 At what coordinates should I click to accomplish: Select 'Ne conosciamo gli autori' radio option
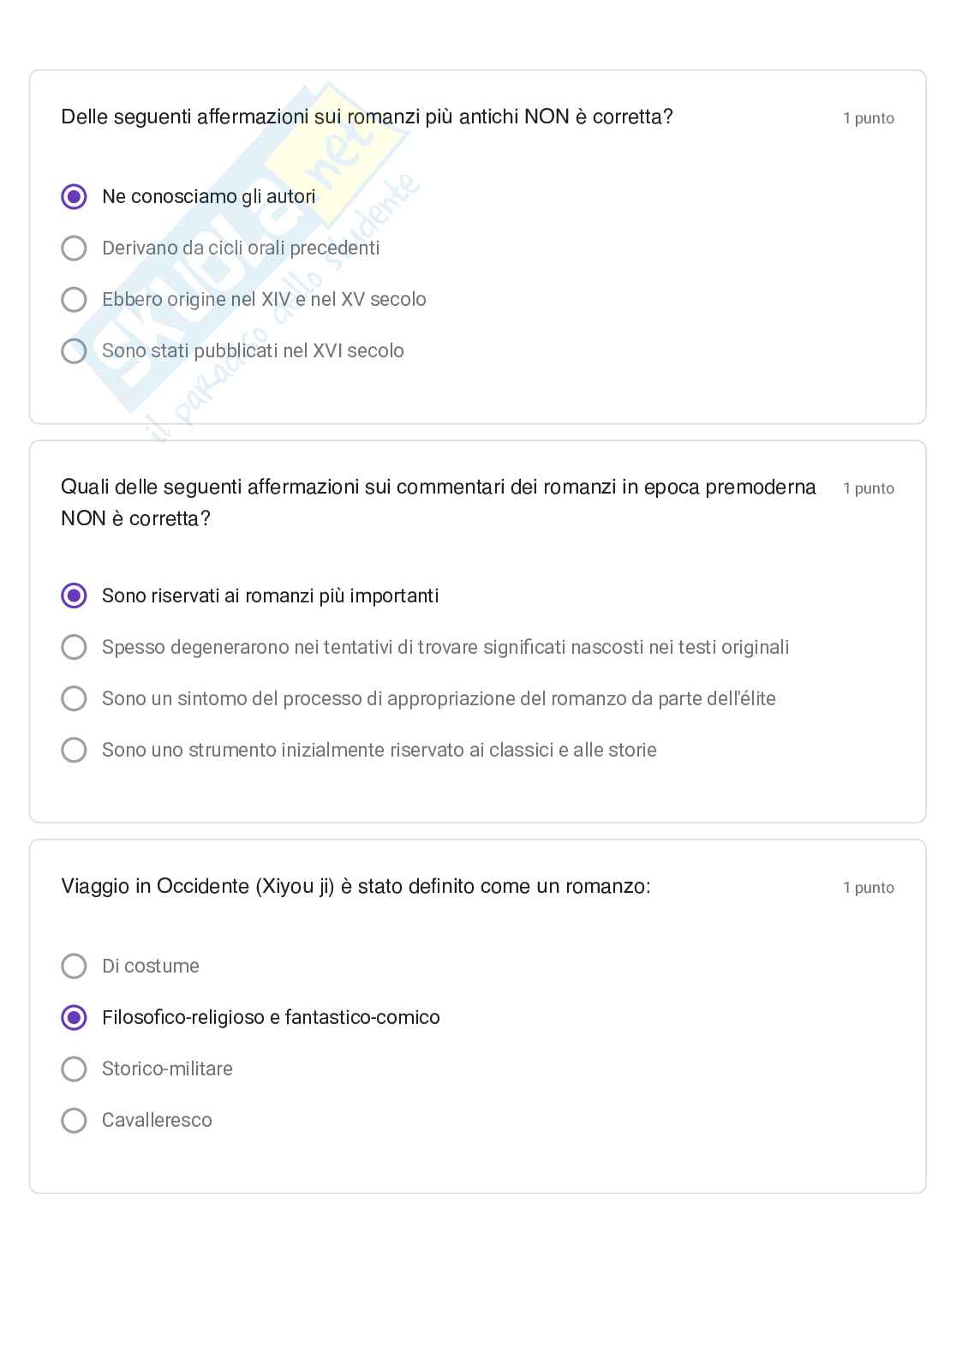tap(75, 197)
